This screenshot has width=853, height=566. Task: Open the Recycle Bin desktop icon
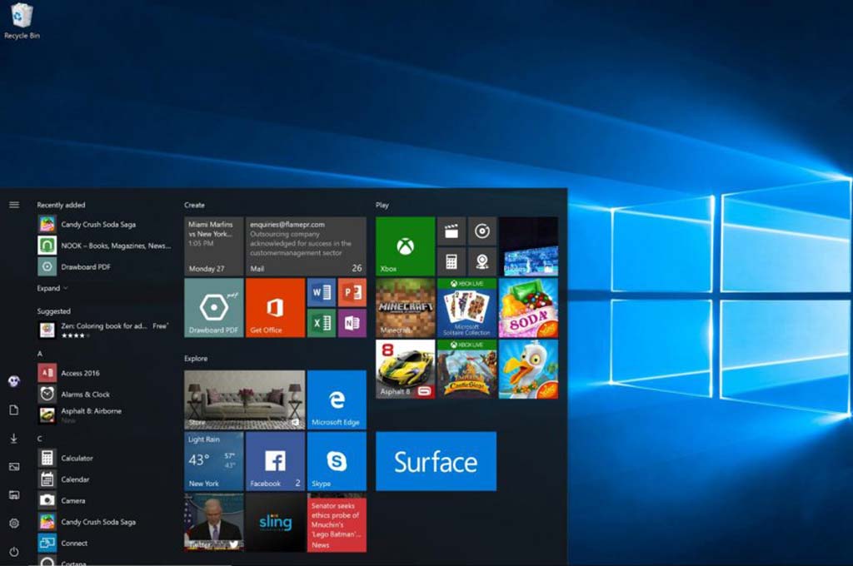pyautogui.click(x=22, y=21)
